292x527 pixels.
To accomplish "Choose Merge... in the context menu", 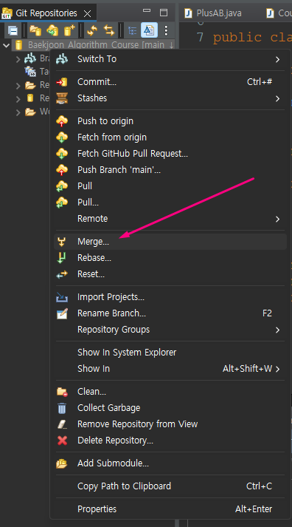I will [x=170, y=242].
